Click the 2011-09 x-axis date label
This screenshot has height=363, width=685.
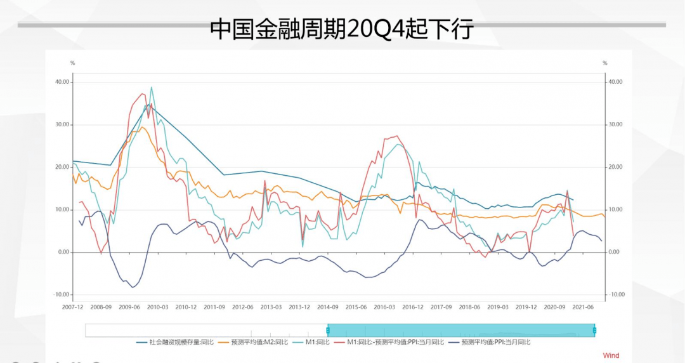click(x=214, y=307)
